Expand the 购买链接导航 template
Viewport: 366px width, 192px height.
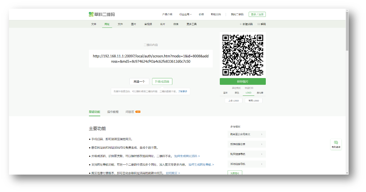(246, 154)
